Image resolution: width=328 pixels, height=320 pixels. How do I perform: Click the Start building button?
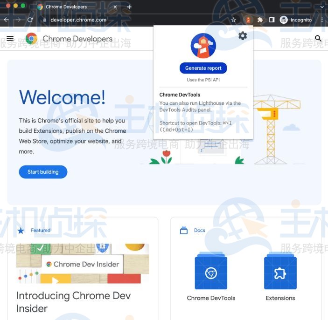pos(43,172)
